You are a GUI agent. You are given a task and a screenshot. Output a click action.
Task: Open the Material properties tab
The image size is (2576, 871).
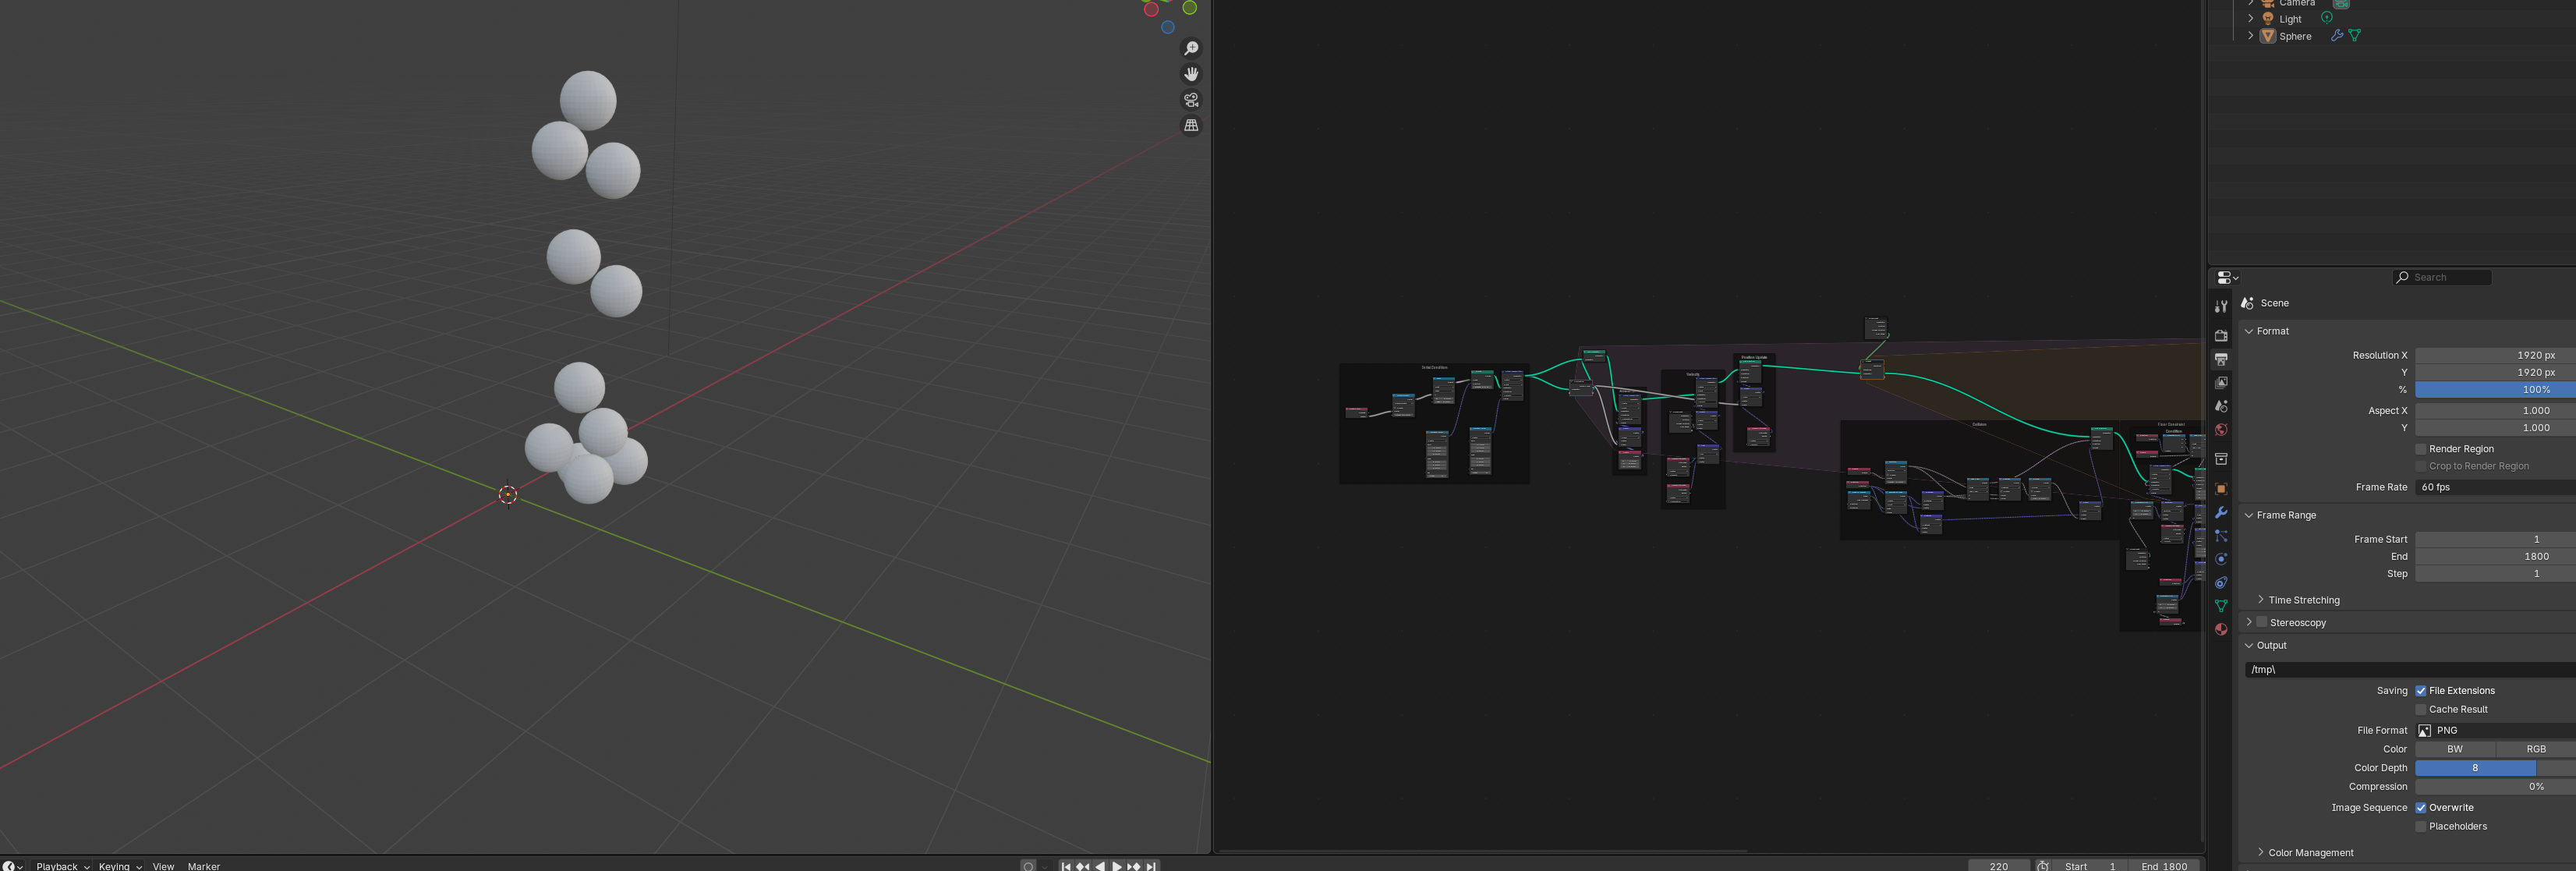pyautogui.click(x=2221, y=629)
